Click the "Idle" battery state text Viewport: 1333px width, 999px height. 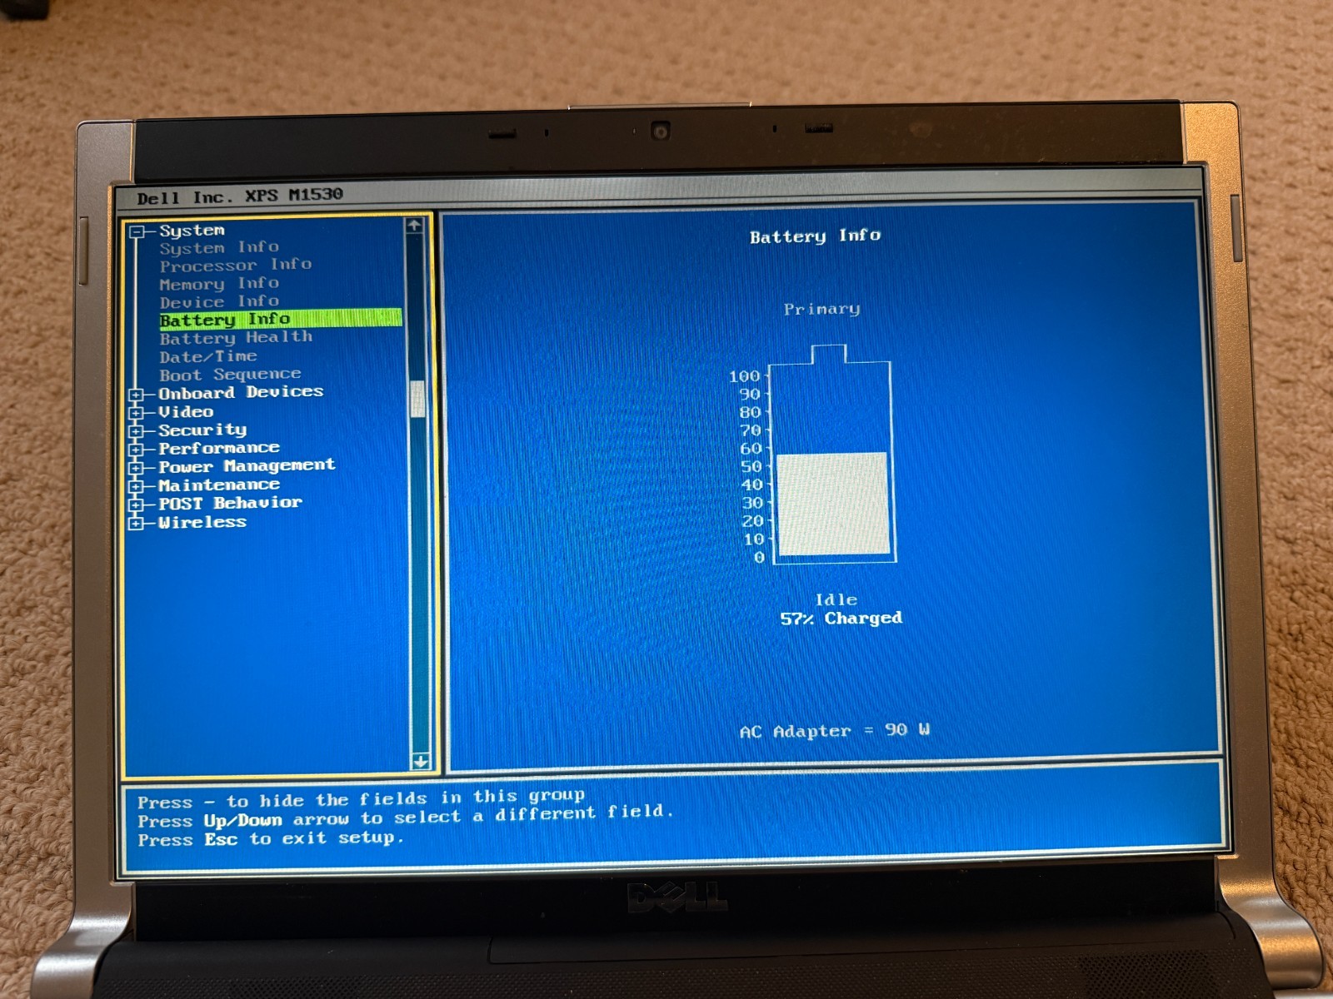coord(836,599)
